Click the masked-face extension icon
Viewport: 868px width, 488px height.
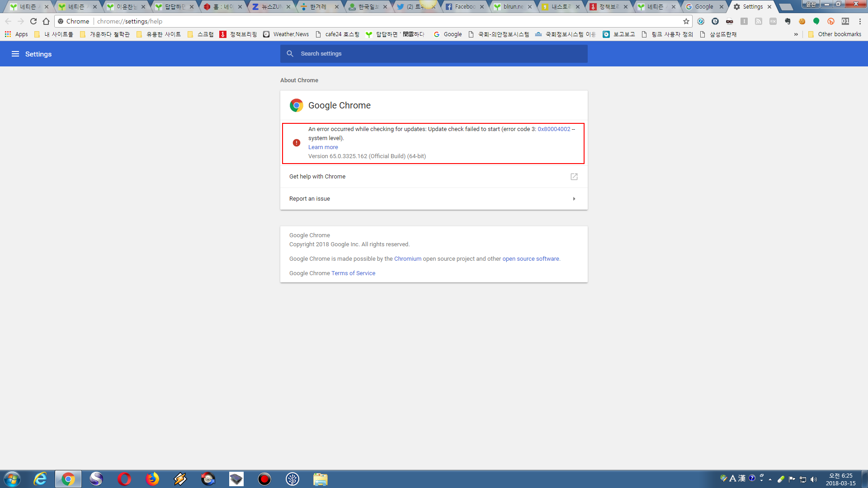click(730, 21)
